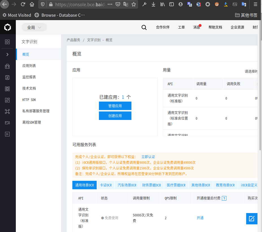Open the 请选择时 time selector
262x232 pixels.
tap(251, 71)
